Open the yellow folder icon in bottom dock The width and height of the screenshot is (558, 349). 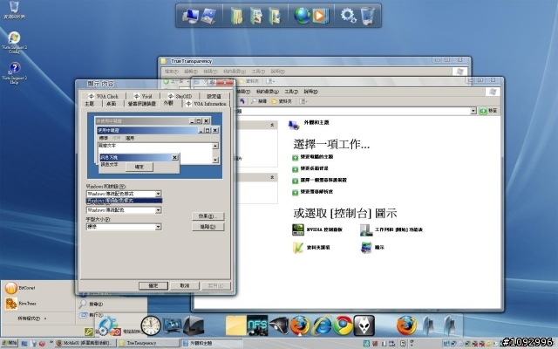pos(236,325)
